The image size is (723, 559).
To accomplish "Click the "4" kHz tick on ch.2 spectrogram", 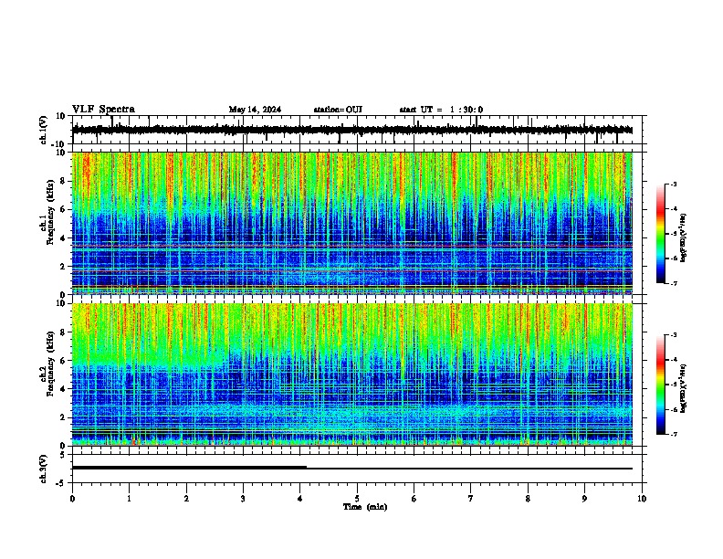I will (x=63, y=389).
